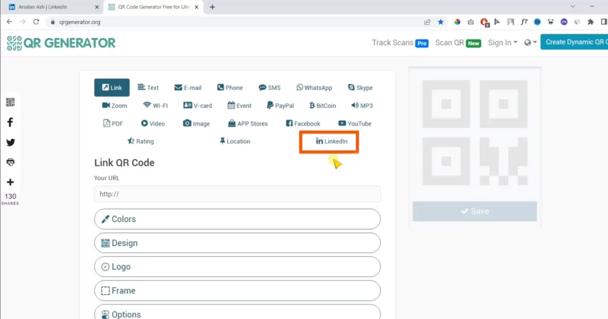Open the browser extensions puzzle icon
This screenshot has width=608, height=319.
[x=591, y=22]
